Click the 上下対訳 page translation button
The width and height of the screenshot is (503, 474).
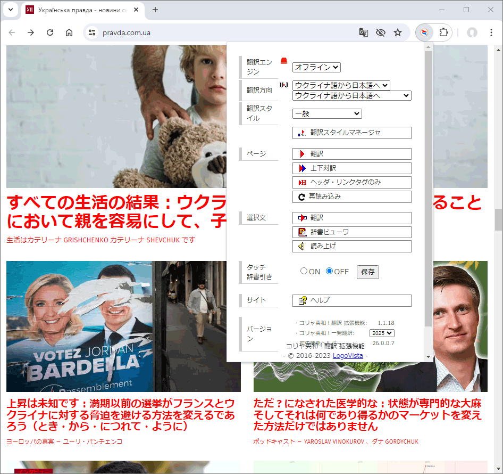(351, 168)
